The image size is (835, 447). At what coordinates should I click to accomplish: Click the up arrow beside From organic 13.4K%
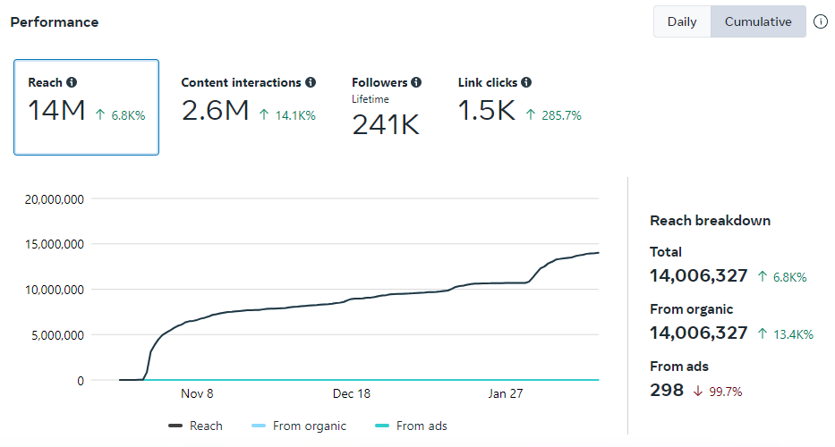tap(763, 334)
